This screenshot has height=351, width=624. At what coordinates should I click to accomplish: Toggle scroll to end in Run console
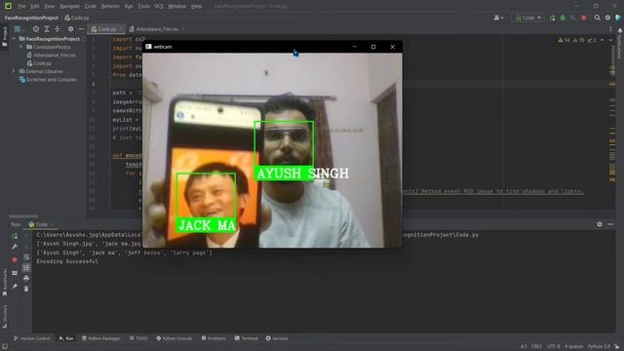[x=26, y=268]
